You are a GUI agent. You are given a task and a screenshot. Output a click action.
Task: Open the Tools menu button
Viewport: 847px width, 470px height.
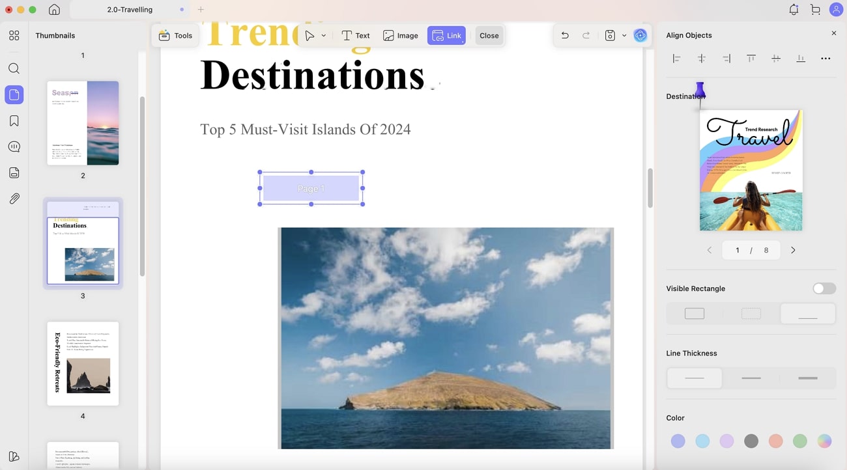pos(176,36)
